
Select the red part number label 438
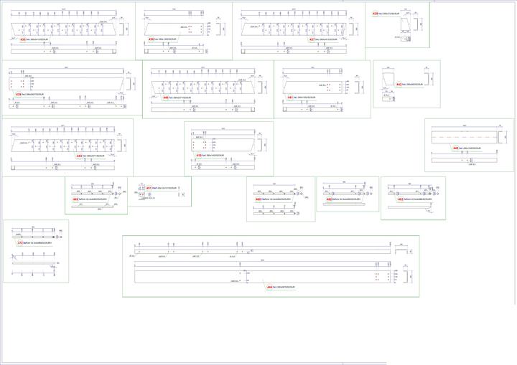click(x=376, y=14)
